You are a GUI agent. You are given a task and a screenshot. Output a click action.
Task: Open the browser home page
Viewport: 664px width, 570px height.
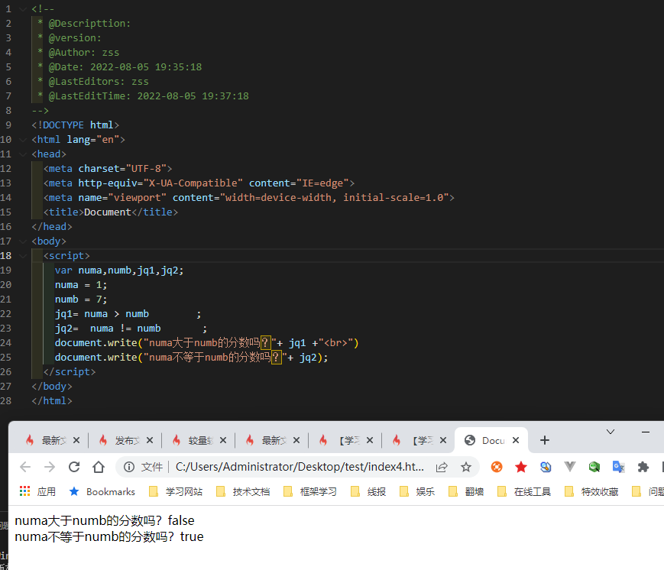point(99,467)
